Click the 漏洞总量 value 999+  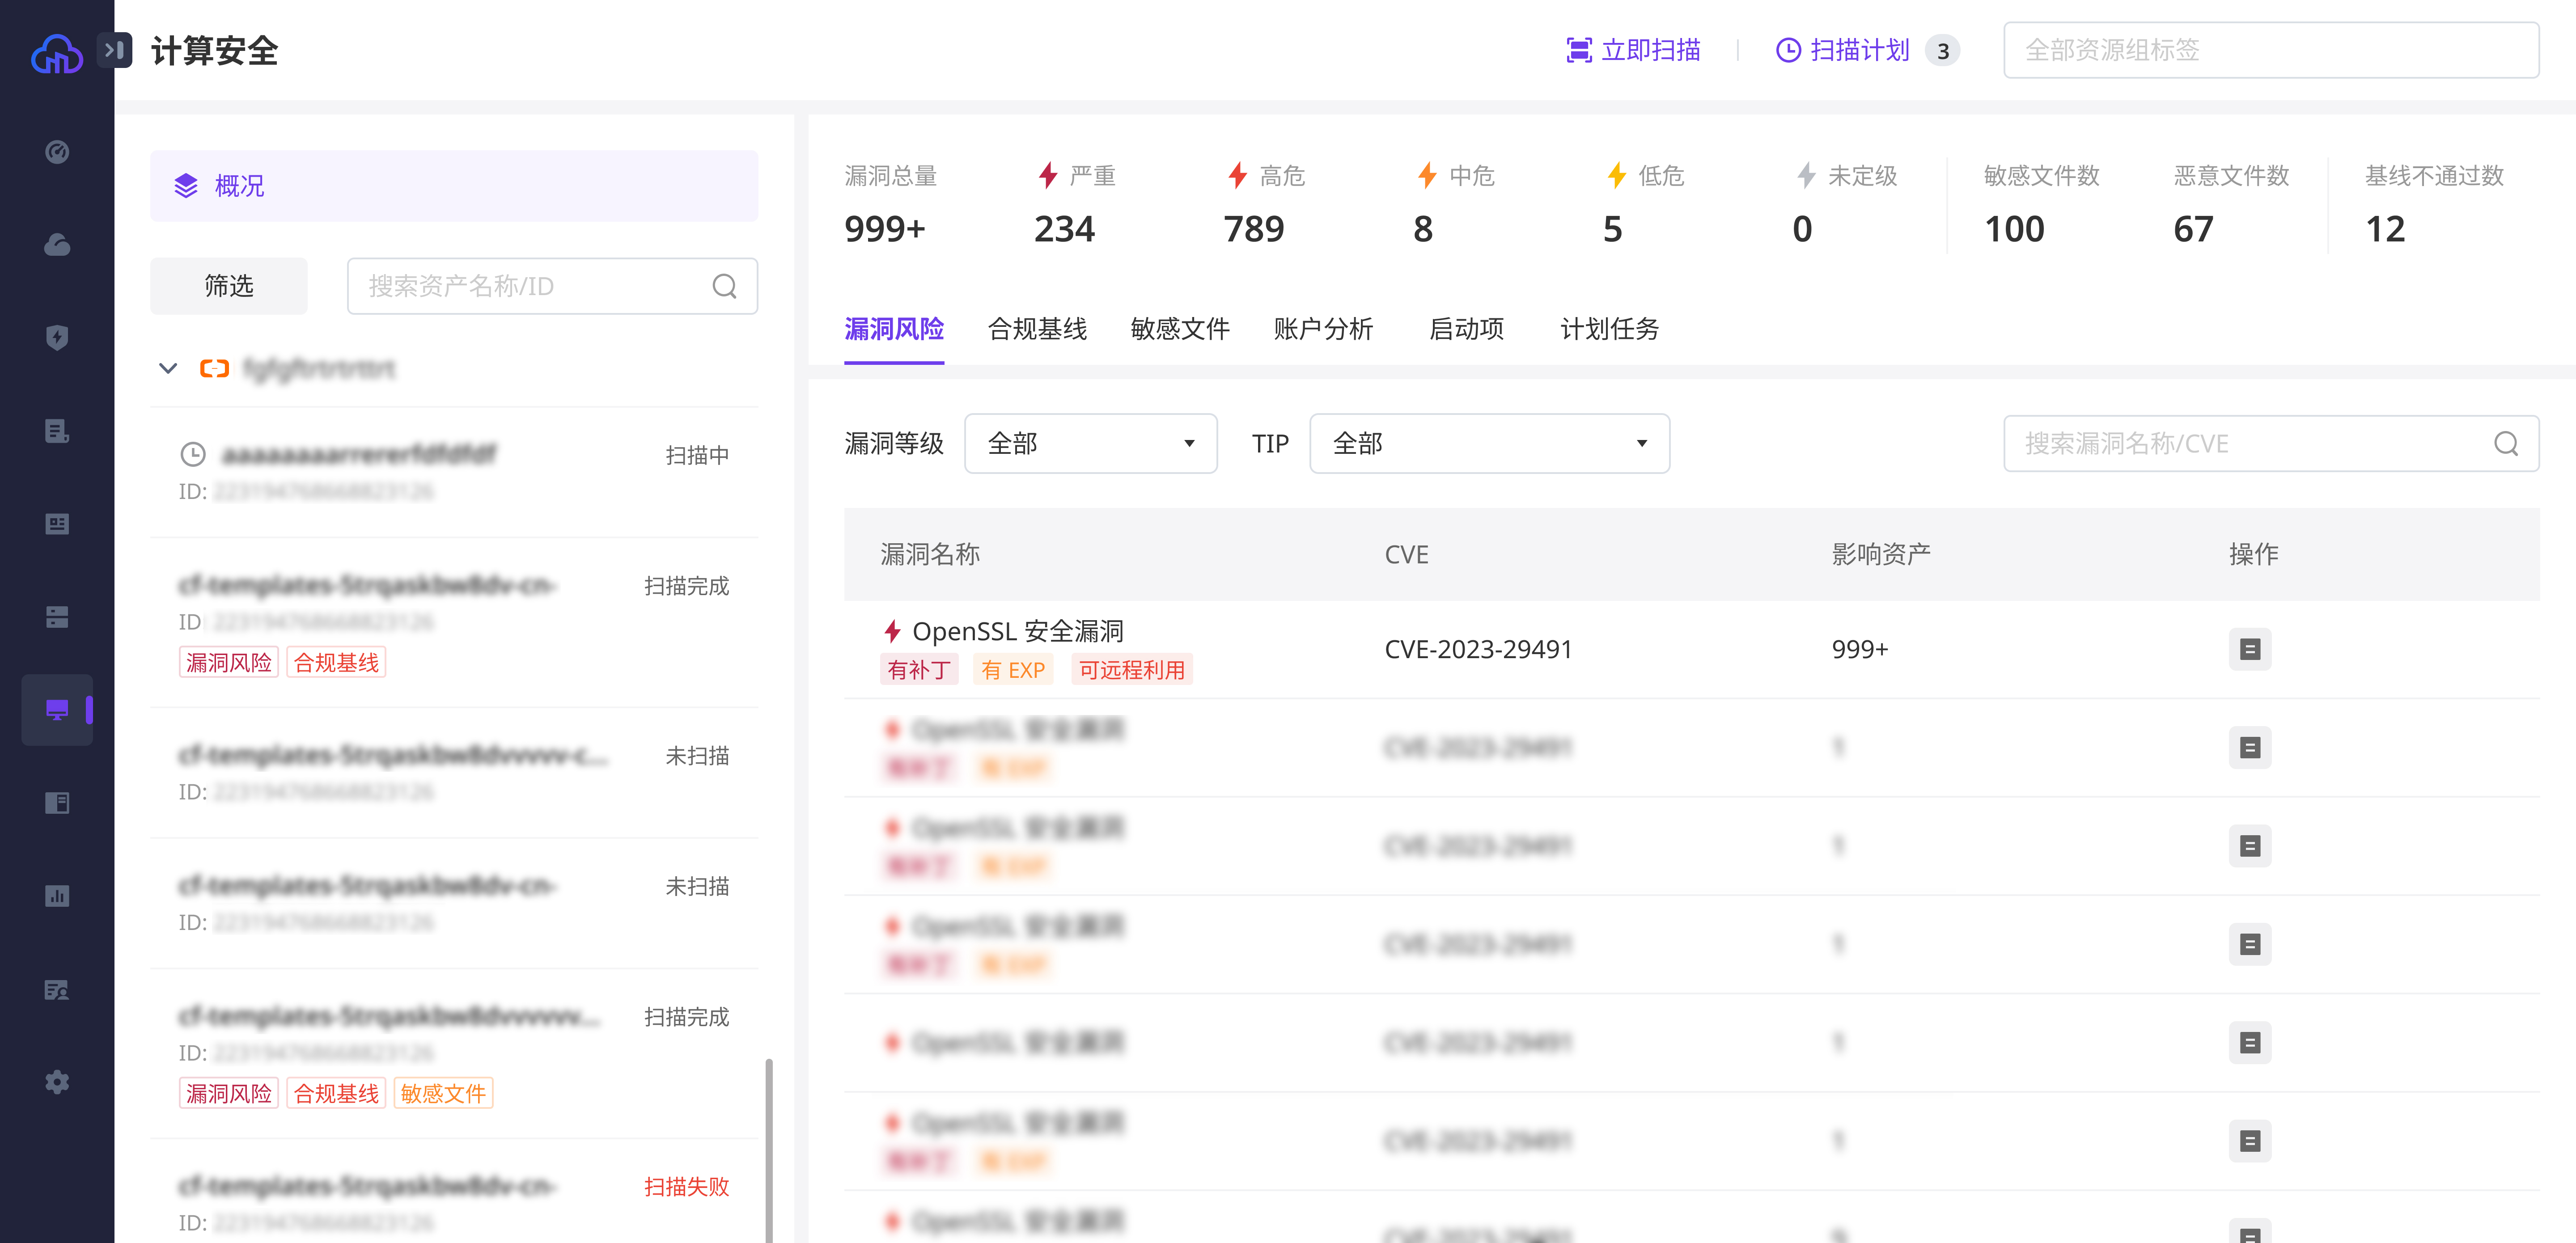(x=885, y=230)
